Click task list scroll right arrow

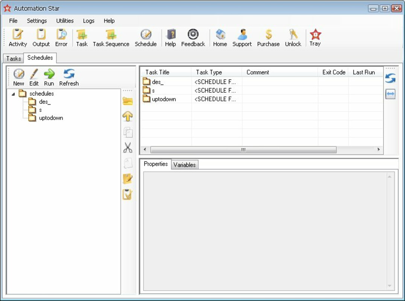(379, 149)
